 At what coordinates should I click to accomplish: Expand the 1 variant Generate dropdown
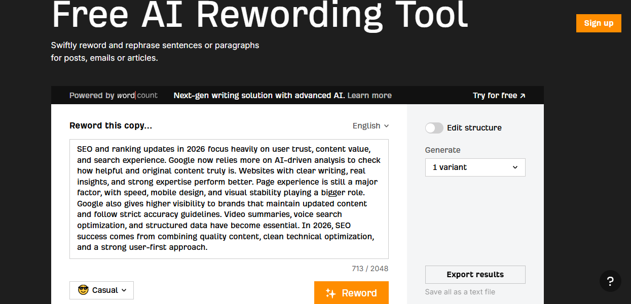475,167
